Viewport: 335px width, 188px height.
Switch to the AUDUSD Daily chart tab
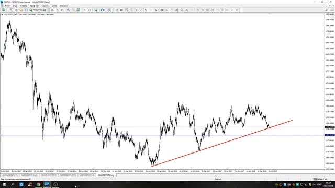(x=29, y=175)
